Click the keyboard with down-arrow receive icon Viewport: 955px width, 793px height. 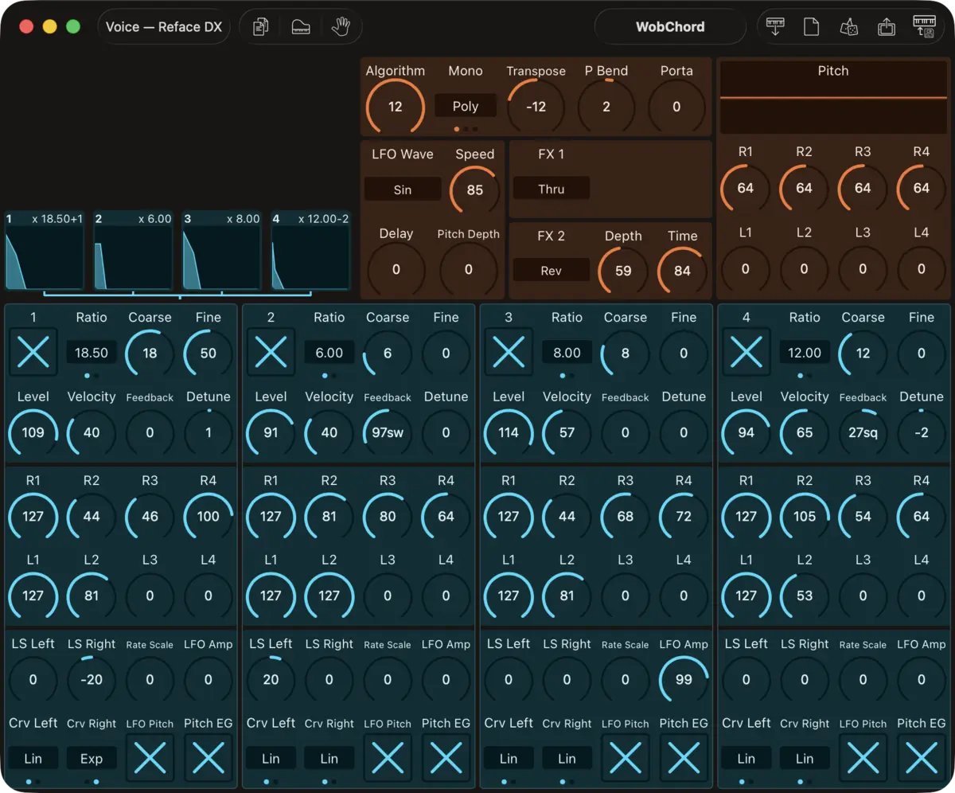[x=774, y=27]
